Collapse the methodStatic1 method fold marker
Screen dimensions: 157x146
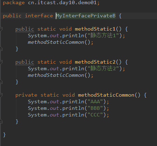point(1,29)
